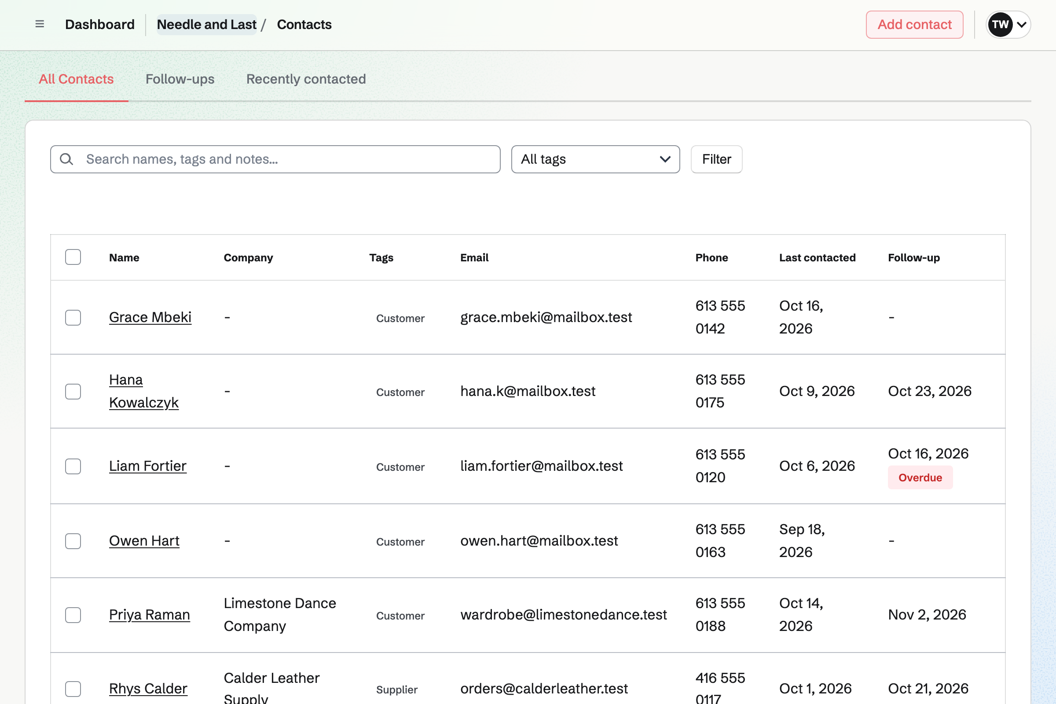This screenshot has width=1056, height=704.
Task: Click the grace.mbeki@mailbox.test email
Action: 546,317
